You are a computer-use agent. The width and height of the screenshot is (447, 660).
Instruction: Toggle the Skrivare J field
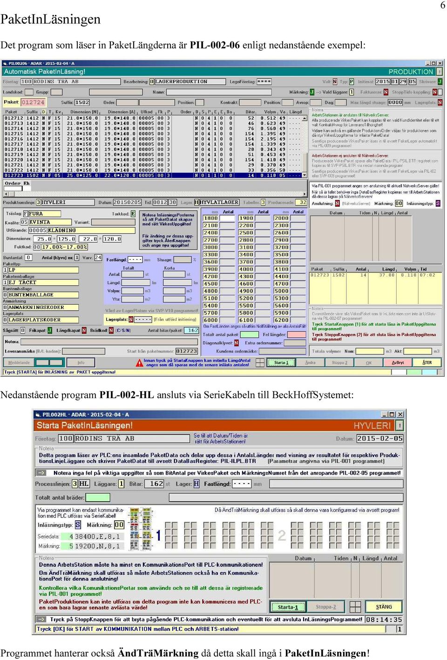pyautogui.click(x=440, y=82)
